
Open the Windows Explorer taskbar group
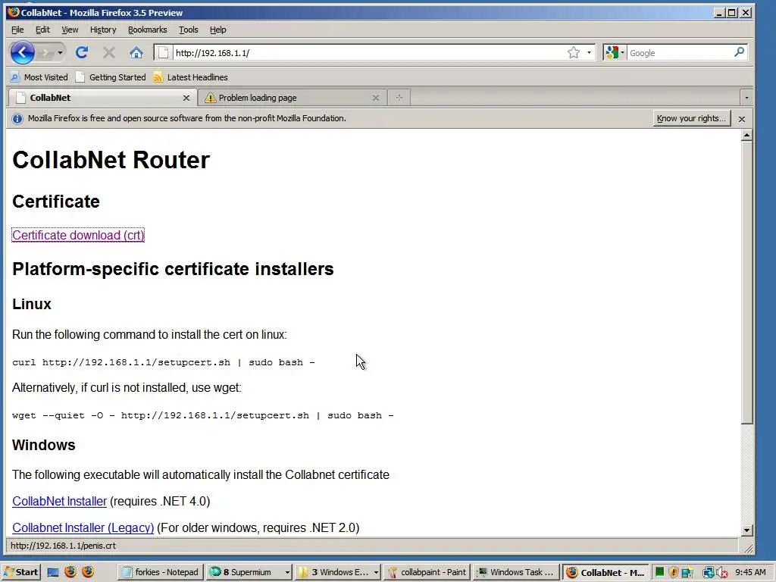pos(338,572)
